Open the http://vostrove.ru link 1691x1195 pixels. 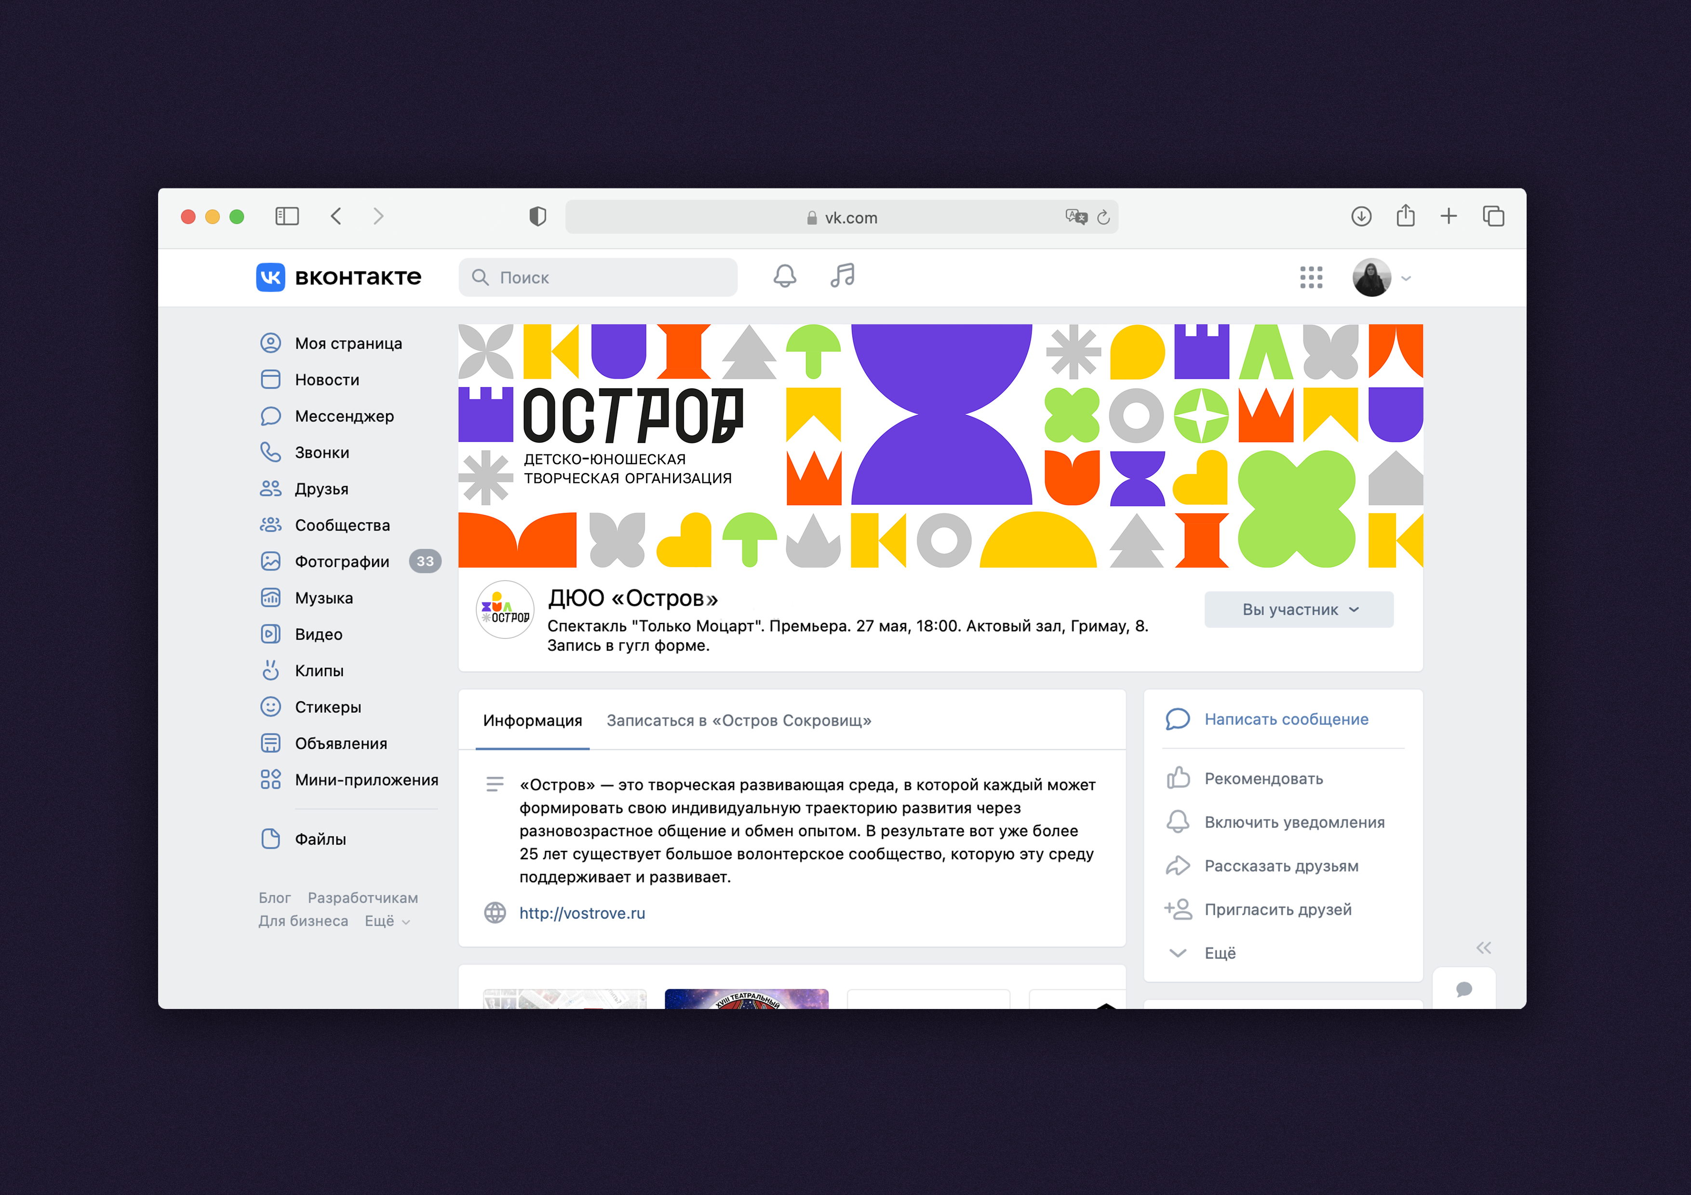582,913
